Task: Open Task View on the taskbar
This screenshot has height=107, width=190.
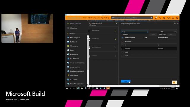Action: coord(74,88)
